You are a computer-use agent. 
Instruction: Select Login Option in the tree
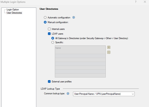pyautogui.click(x=13, y=10)
